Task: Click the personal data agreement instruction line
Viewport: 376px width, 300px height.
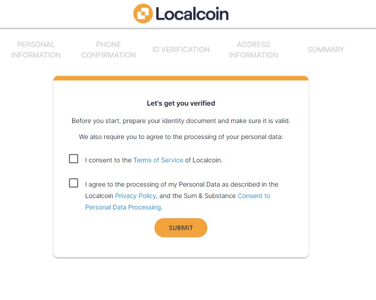Action: click(181, 136)
